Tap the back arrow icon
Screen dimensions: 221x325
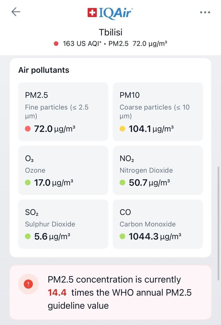[x=16, y=12]
